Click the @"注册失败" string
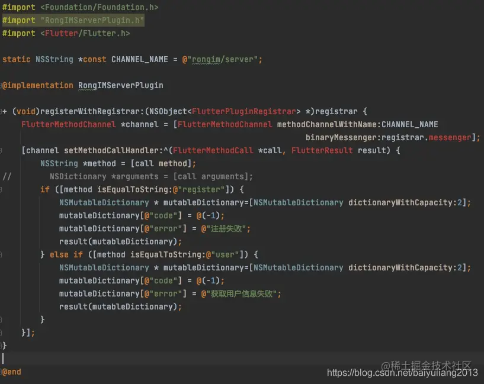Image resolution: width=484 pixels, height=384 pixels. pyautogui.click(x=223, y=228)
